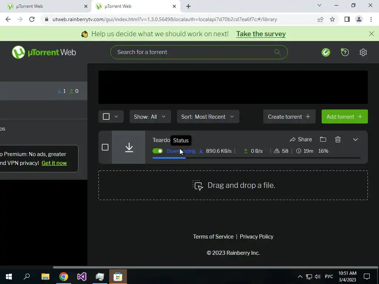Click the Create torrent button
Screen dimensions: 379x284
[x=289, y=116]
